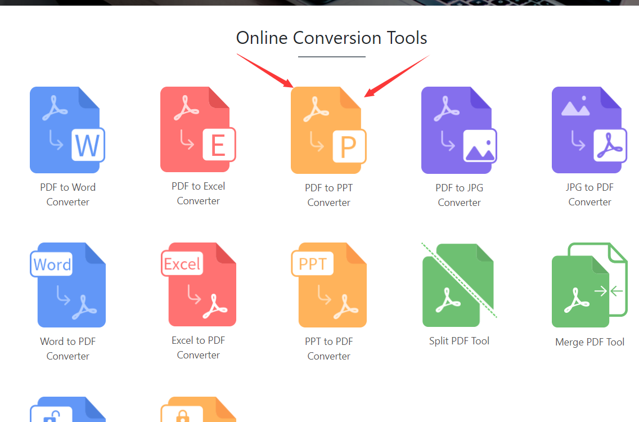Click the "PDF to Excel Converter" label
The width and height of the screenshot is (639, 422).
click(x=198, y=194)
